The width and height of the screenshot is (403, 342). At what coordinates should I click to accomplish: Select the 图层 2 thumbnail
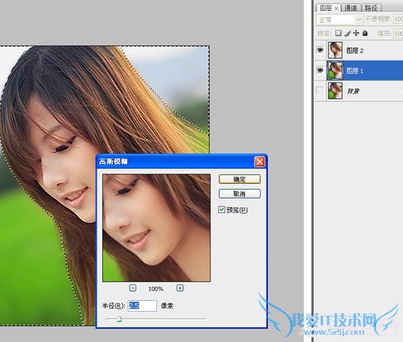[x=335, y=50]
